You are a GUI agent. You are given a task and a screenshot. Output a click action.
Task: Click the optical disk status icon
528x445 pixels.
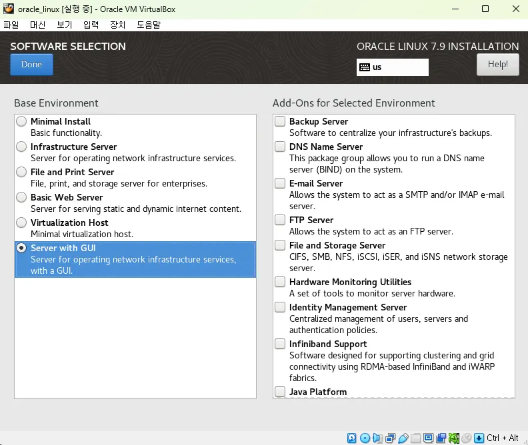[365, 438]
